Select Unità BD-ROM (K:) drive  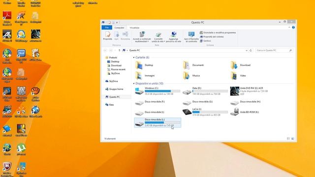coord(245,112)
